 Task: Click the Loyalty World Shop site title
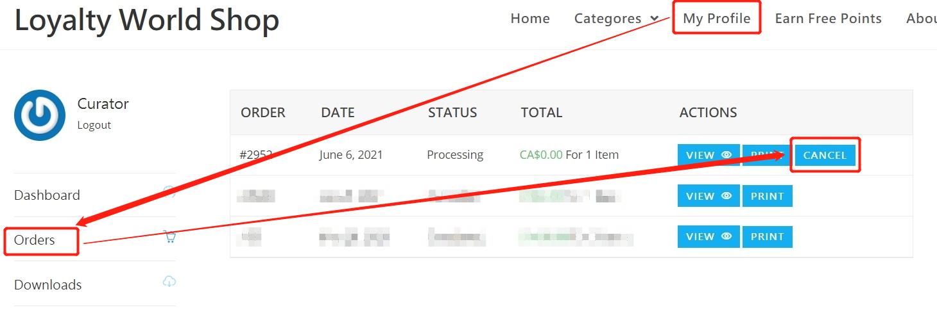(x=147, y=20)
